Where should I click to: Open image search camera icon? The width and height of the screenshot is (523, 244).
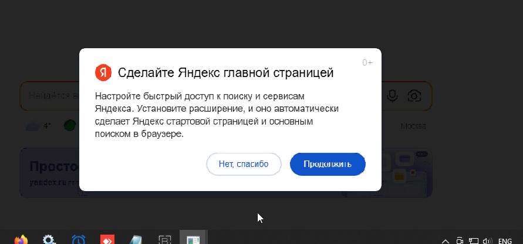pyautogui.click(x=414, y=96)
